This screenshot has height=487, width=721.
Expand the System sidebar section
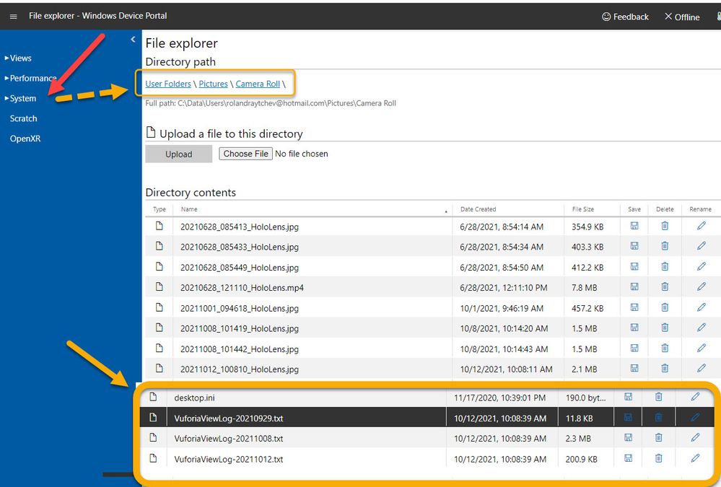(x=22, y=98)
